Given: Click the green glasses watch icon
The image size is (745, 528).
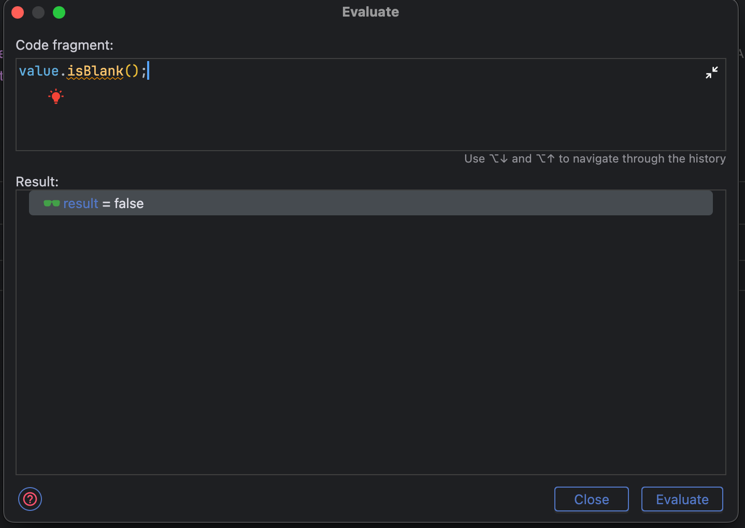Looking at the screenshot, I should point(52,203).
